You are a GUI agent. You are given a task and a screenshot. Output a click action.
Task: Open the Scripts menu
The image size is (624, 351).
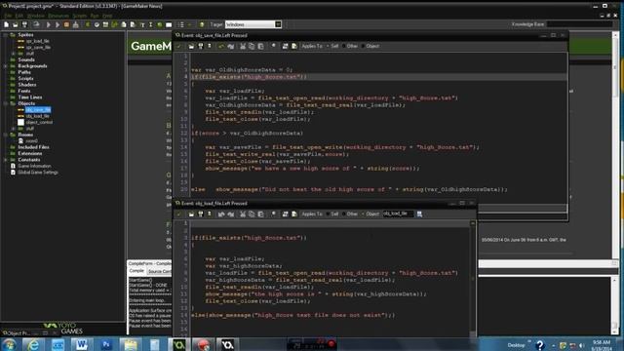pos(80,16)
